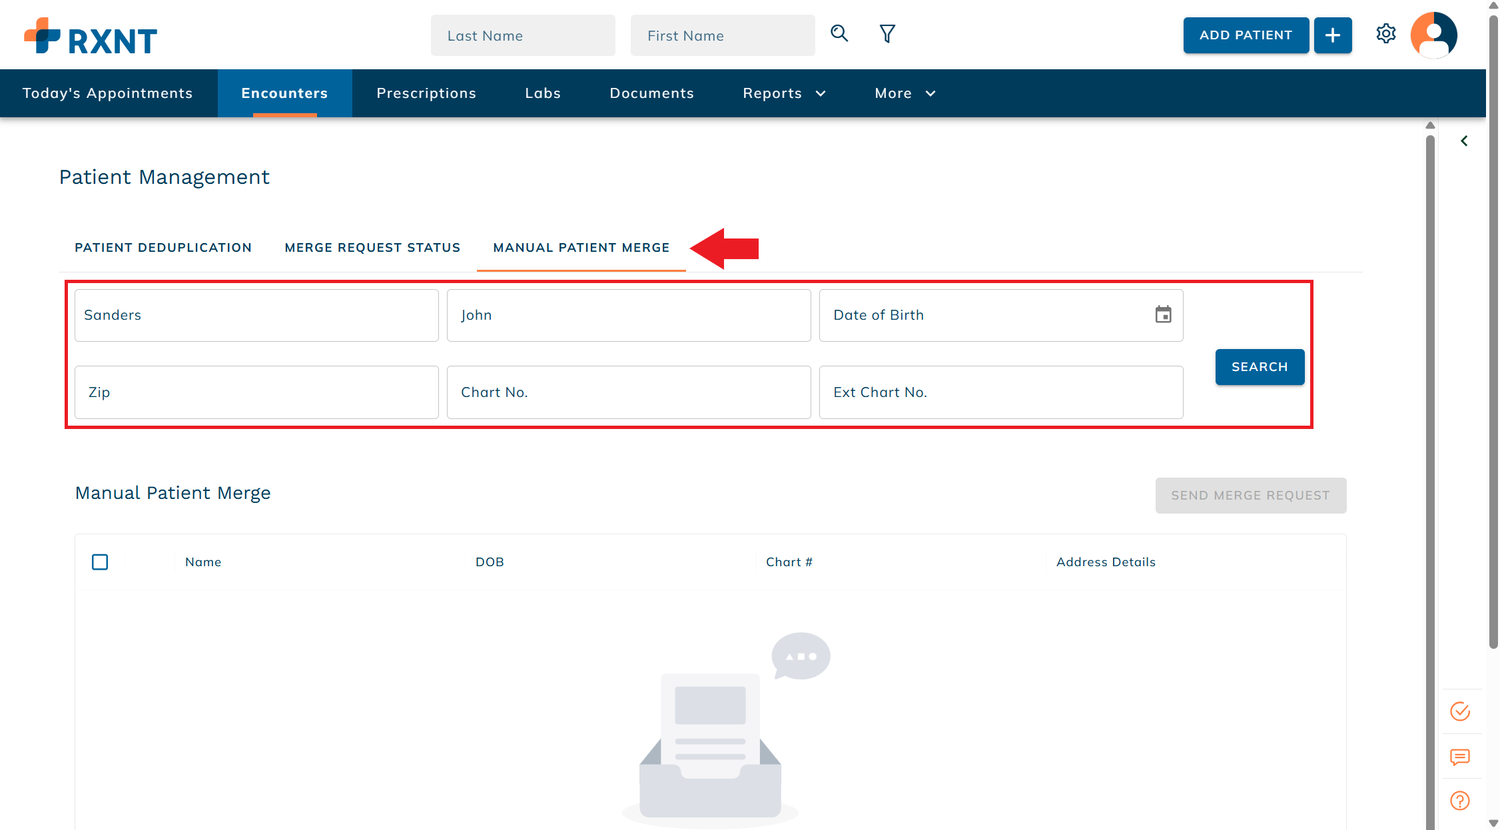Viewport: 1500px width, 830px height.
Task: Open the orange chat messages icon
Action: tap(1460, 757)
